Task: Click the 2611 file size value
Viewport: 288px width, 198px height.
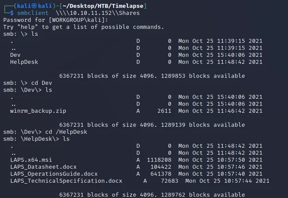Action: pyautogui.click(x=164, y=111)
